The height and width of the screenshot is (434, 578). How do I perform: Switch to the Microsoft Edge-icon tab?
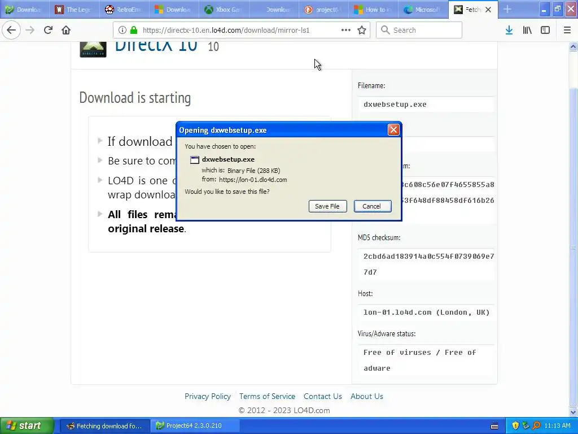pyautogui.click(x=423, y=10)
